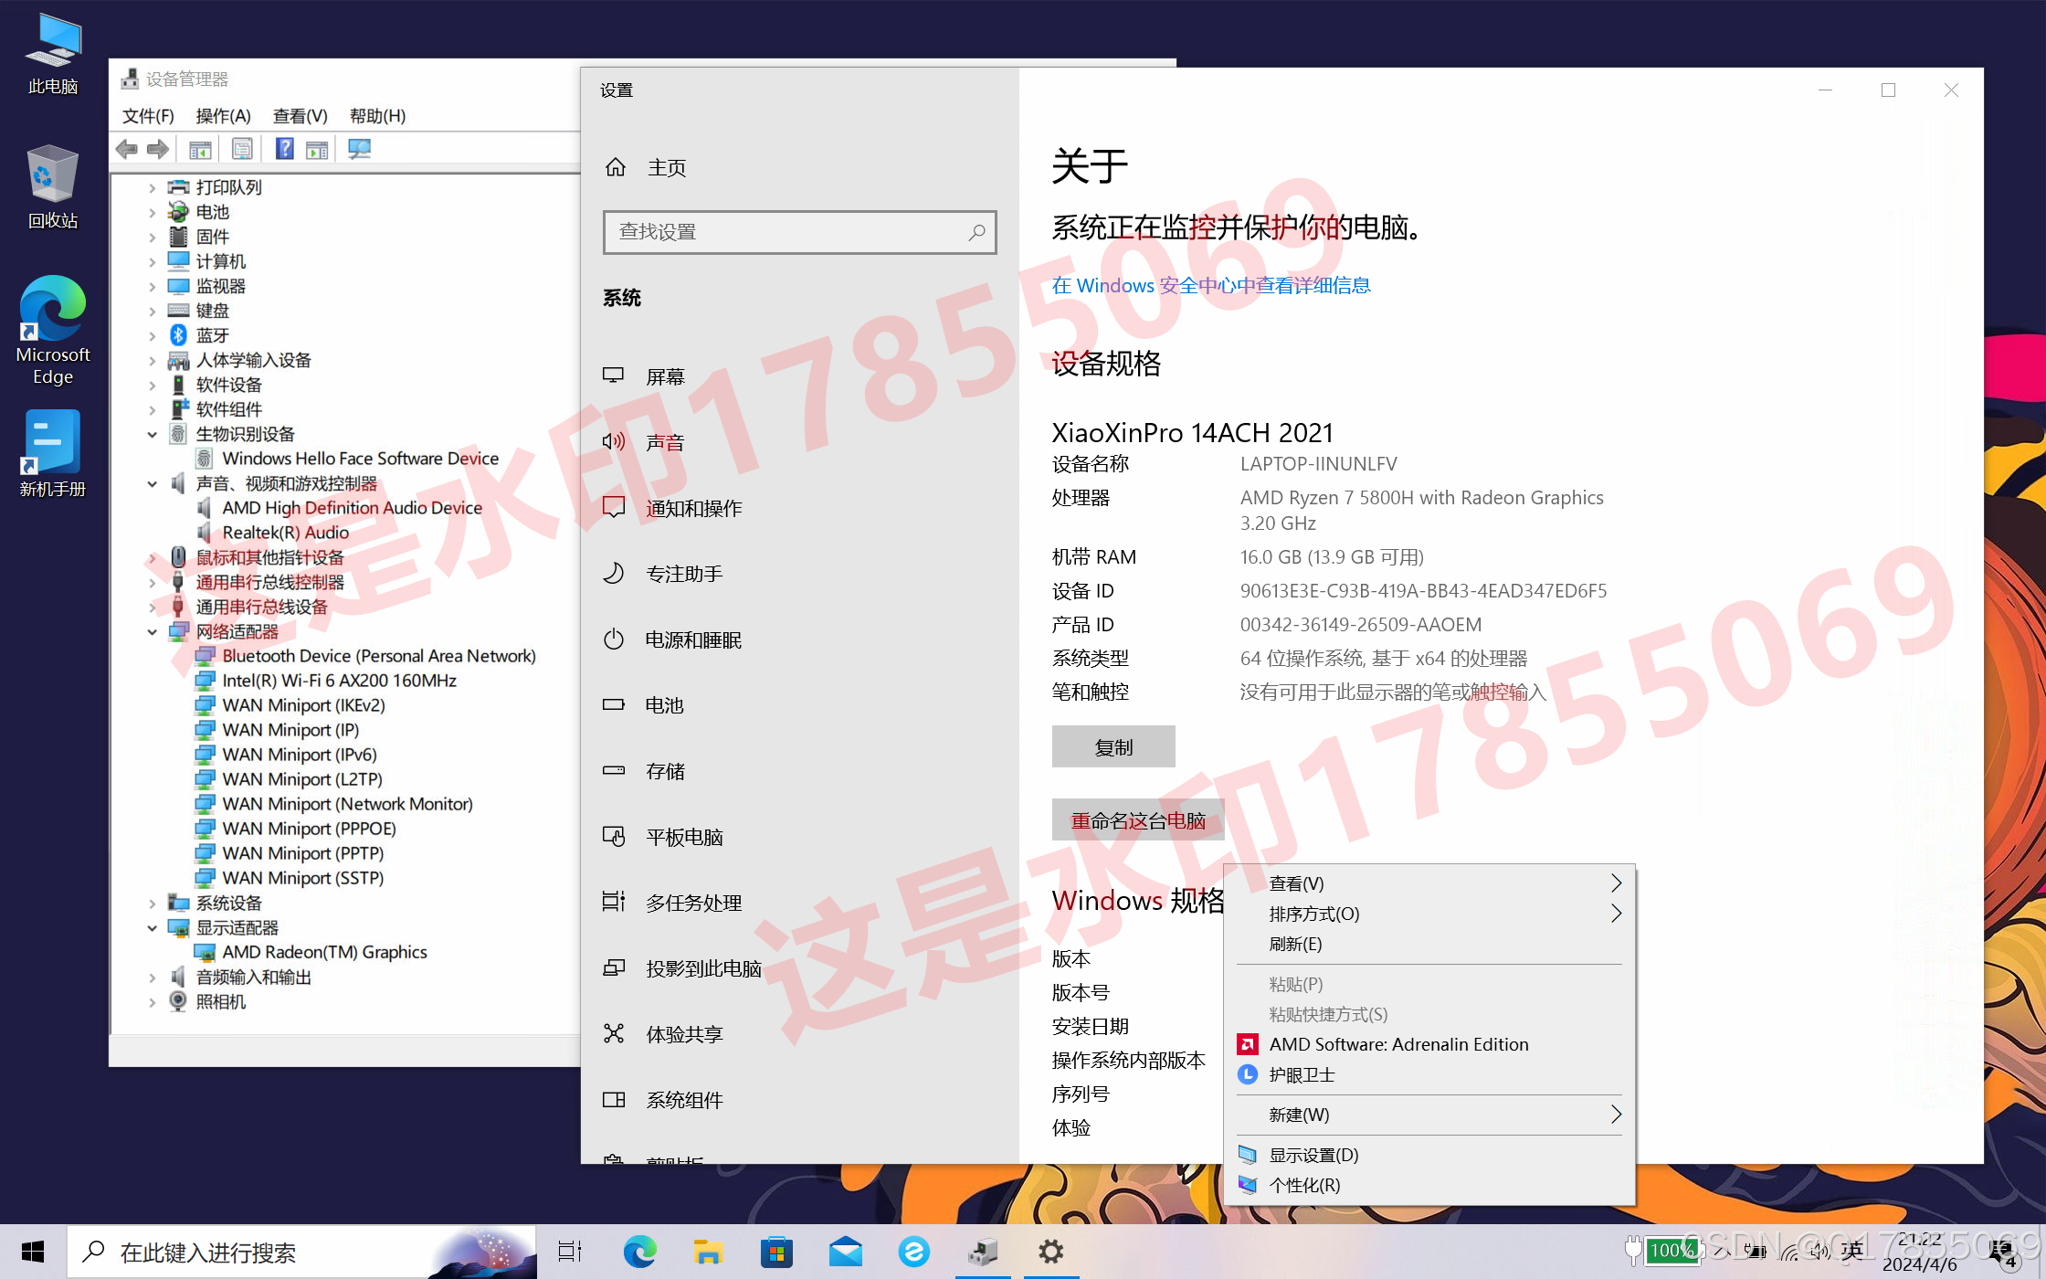Screen dimensions: 2046x1279
Task: Open 电源和睡眠 power settings
Action: [x=692, y=640]
